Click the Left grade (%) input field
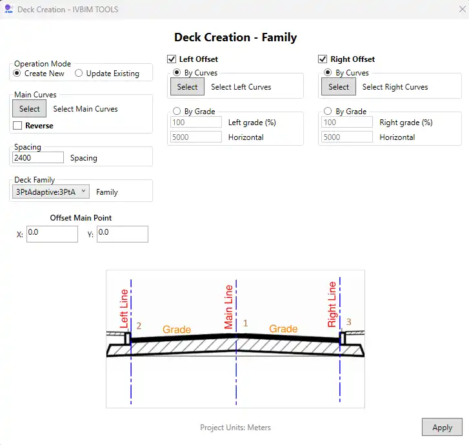The width and height of the screenshot is (469, 445). coord(196,122)
